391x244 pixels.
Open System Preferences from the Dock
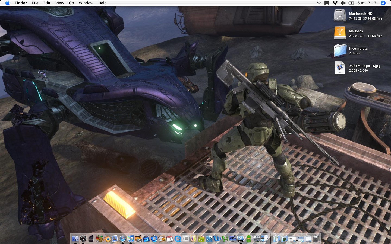[x=185, y=239]
